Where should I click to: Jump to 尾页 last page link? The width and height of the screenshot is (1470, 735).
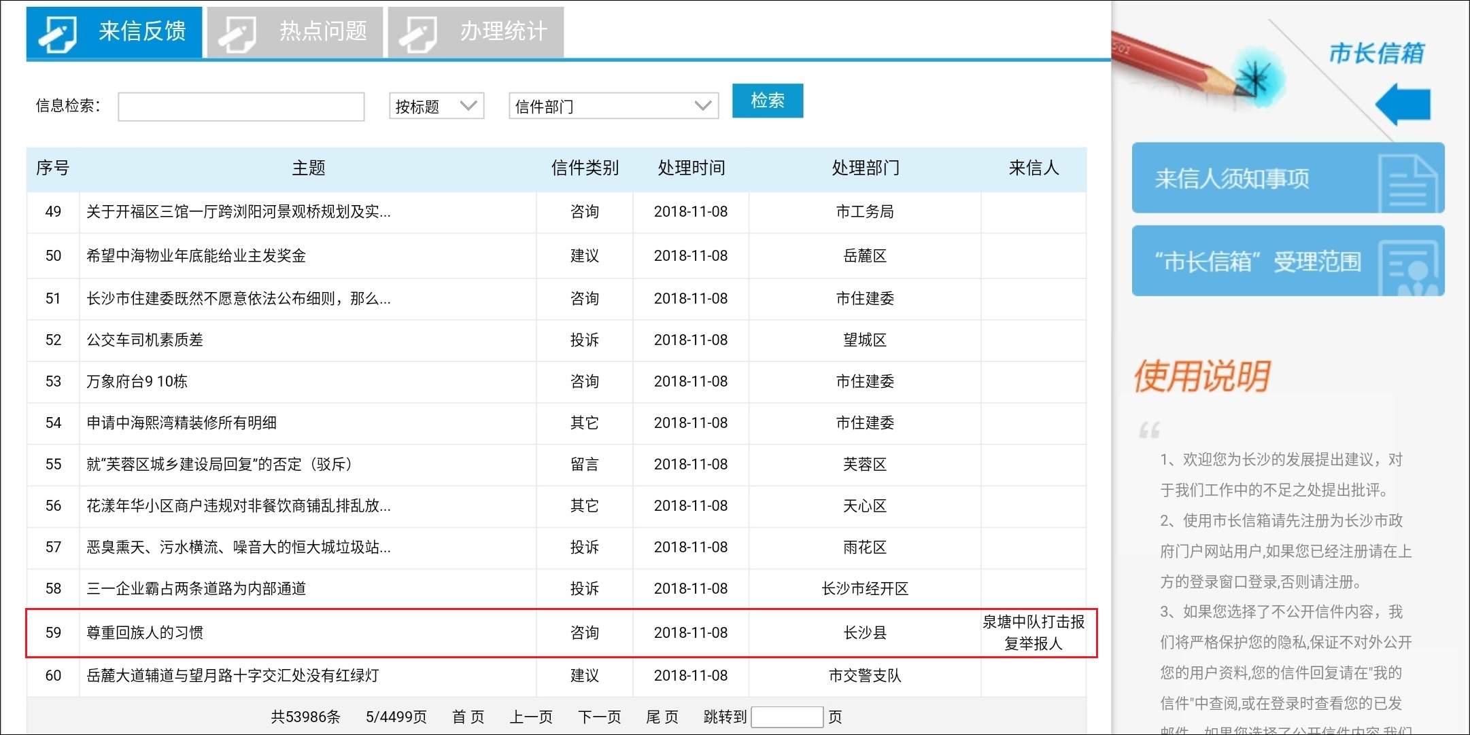tap(662, 717)
